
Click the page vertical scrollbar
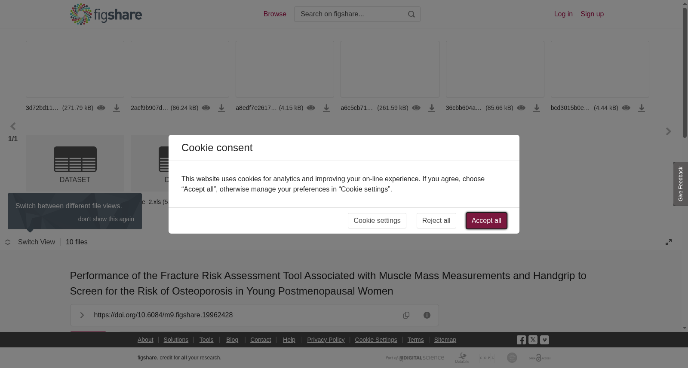[685, 73]
